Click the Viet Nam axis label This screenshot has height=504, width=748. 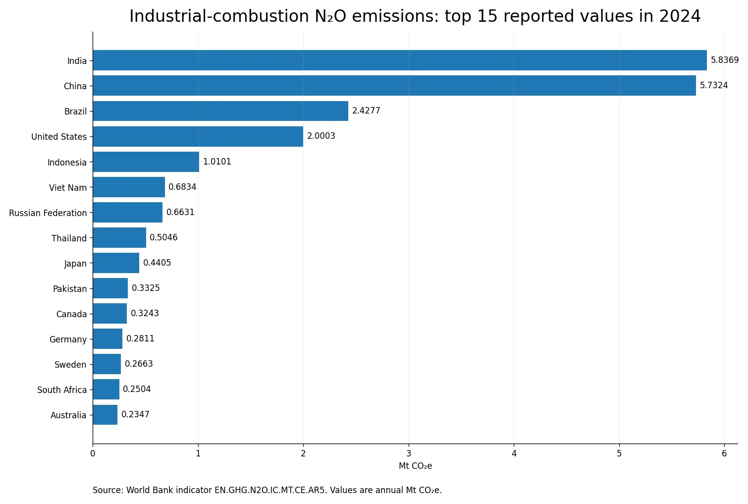tap(68, 188)
